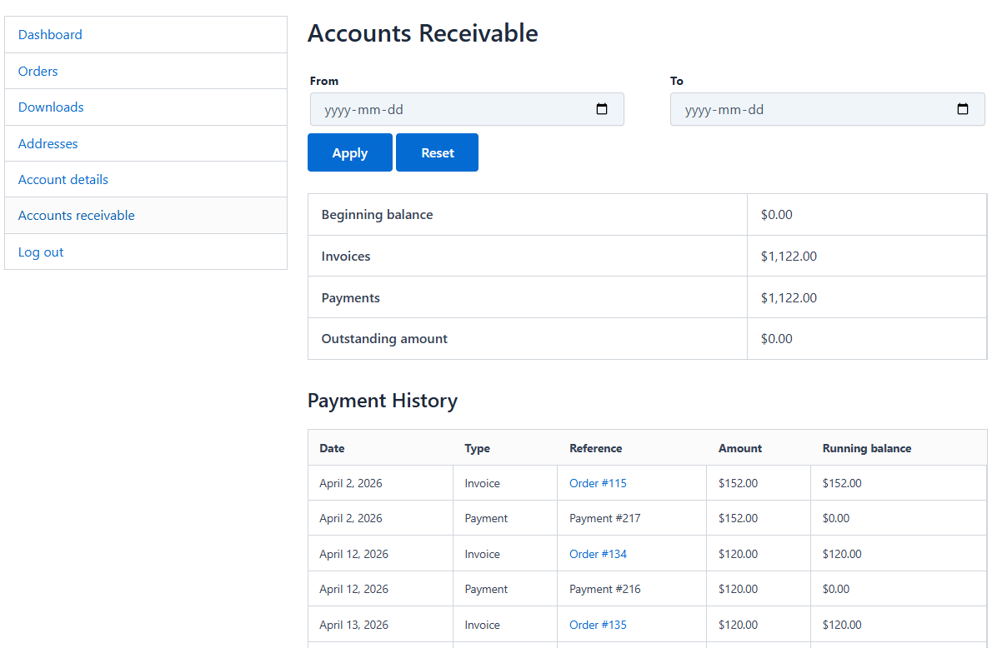This screenshot has width=992, height=648.
Task: Click Outstanding amount row label
Action: click(x=384, y=339)
